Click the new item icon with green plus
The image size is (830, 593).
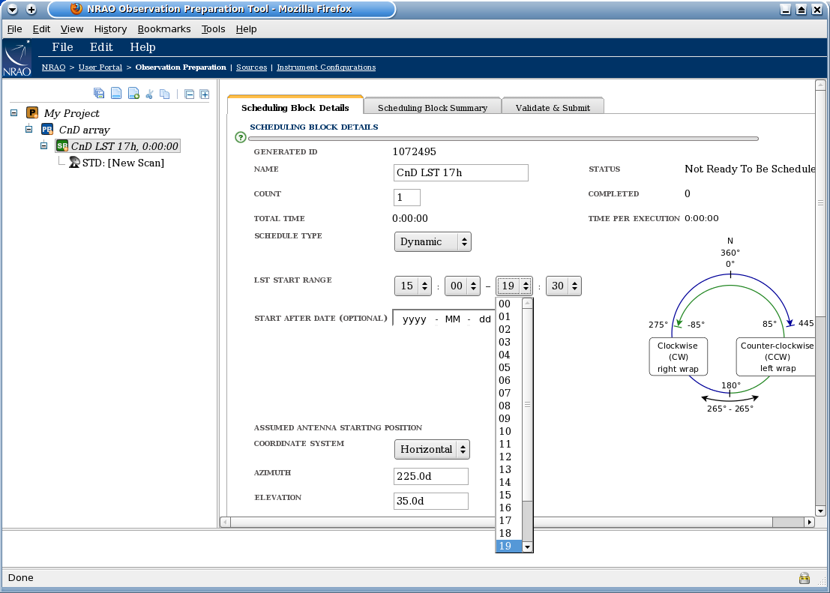[133, 93]
